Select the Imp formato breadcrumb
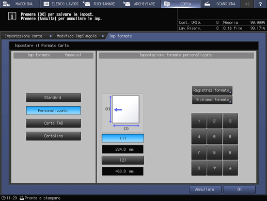The height and width of the screenshot is (201, 267). point(121,36)
